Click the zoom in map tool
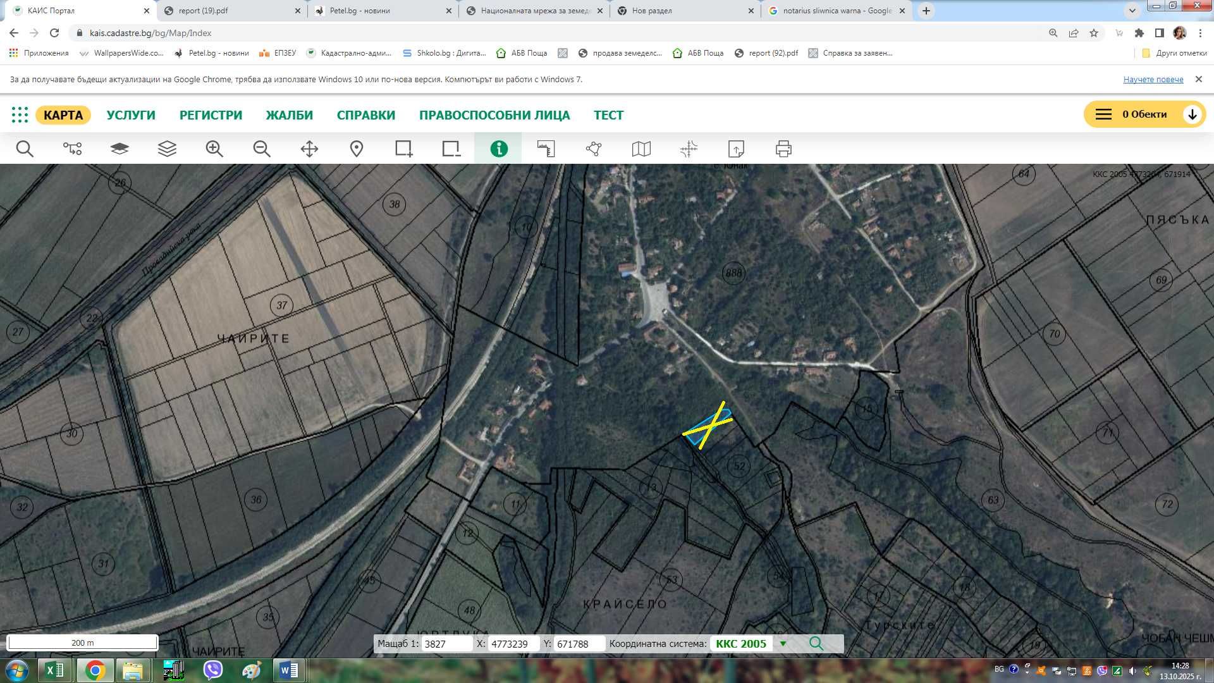Viewport: 1214px width, 683px height. (x=214, y=149)
